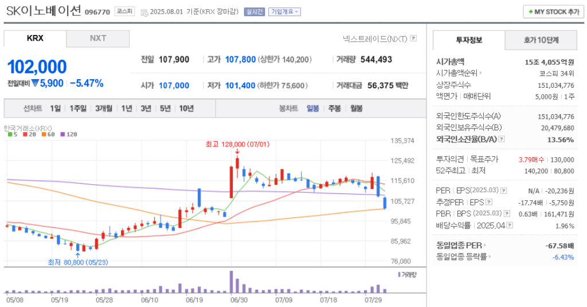Open the calendar icon beside the date

pos(144,13)
